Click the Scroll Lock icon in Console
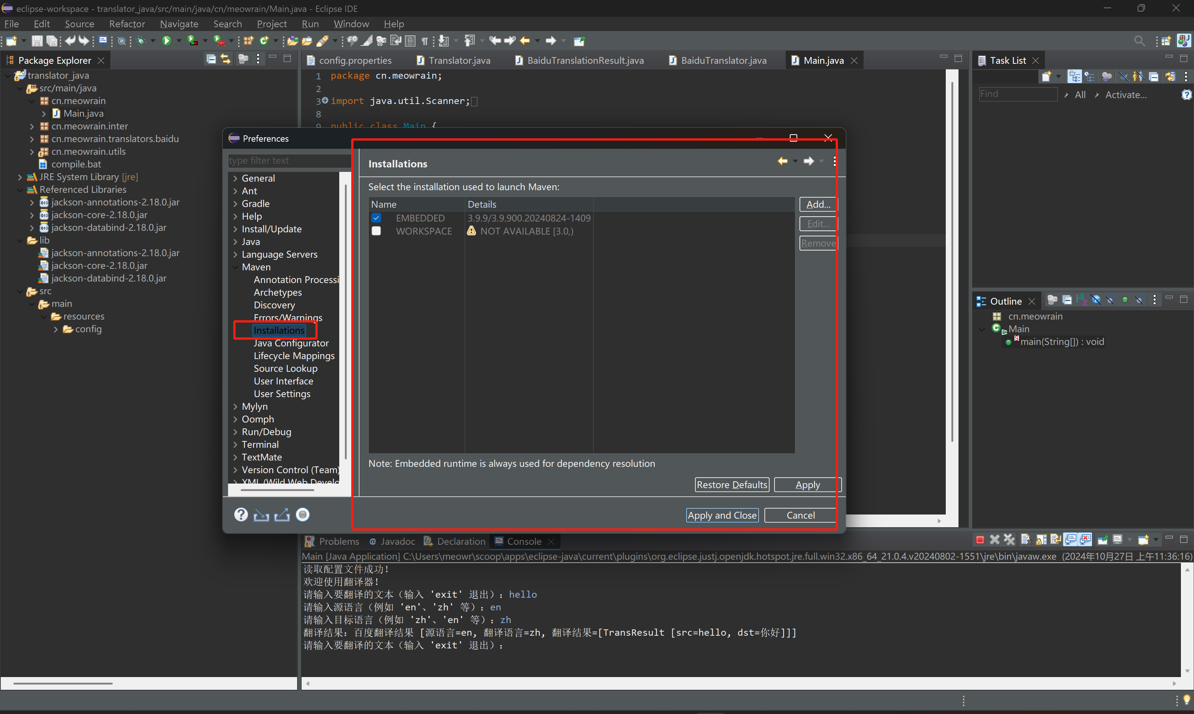Image resolution: width=1194 pixels, height=714 pixels. pos(1041,540)
